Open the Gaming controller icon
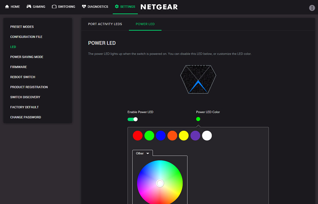This screenshot has width=318, height=204. 29,7
